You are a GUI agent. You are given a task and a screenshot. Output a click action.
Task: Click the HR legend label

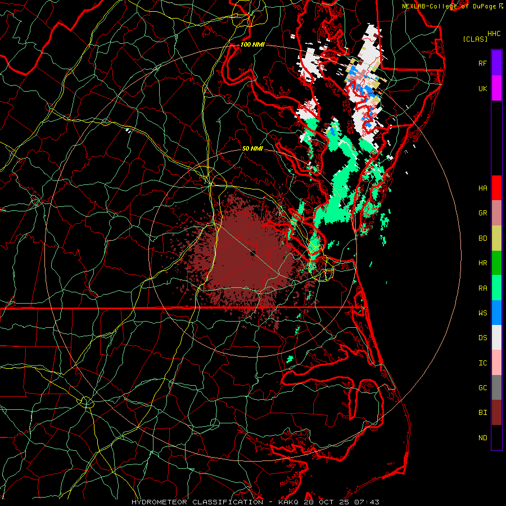(x=483, y=263)
